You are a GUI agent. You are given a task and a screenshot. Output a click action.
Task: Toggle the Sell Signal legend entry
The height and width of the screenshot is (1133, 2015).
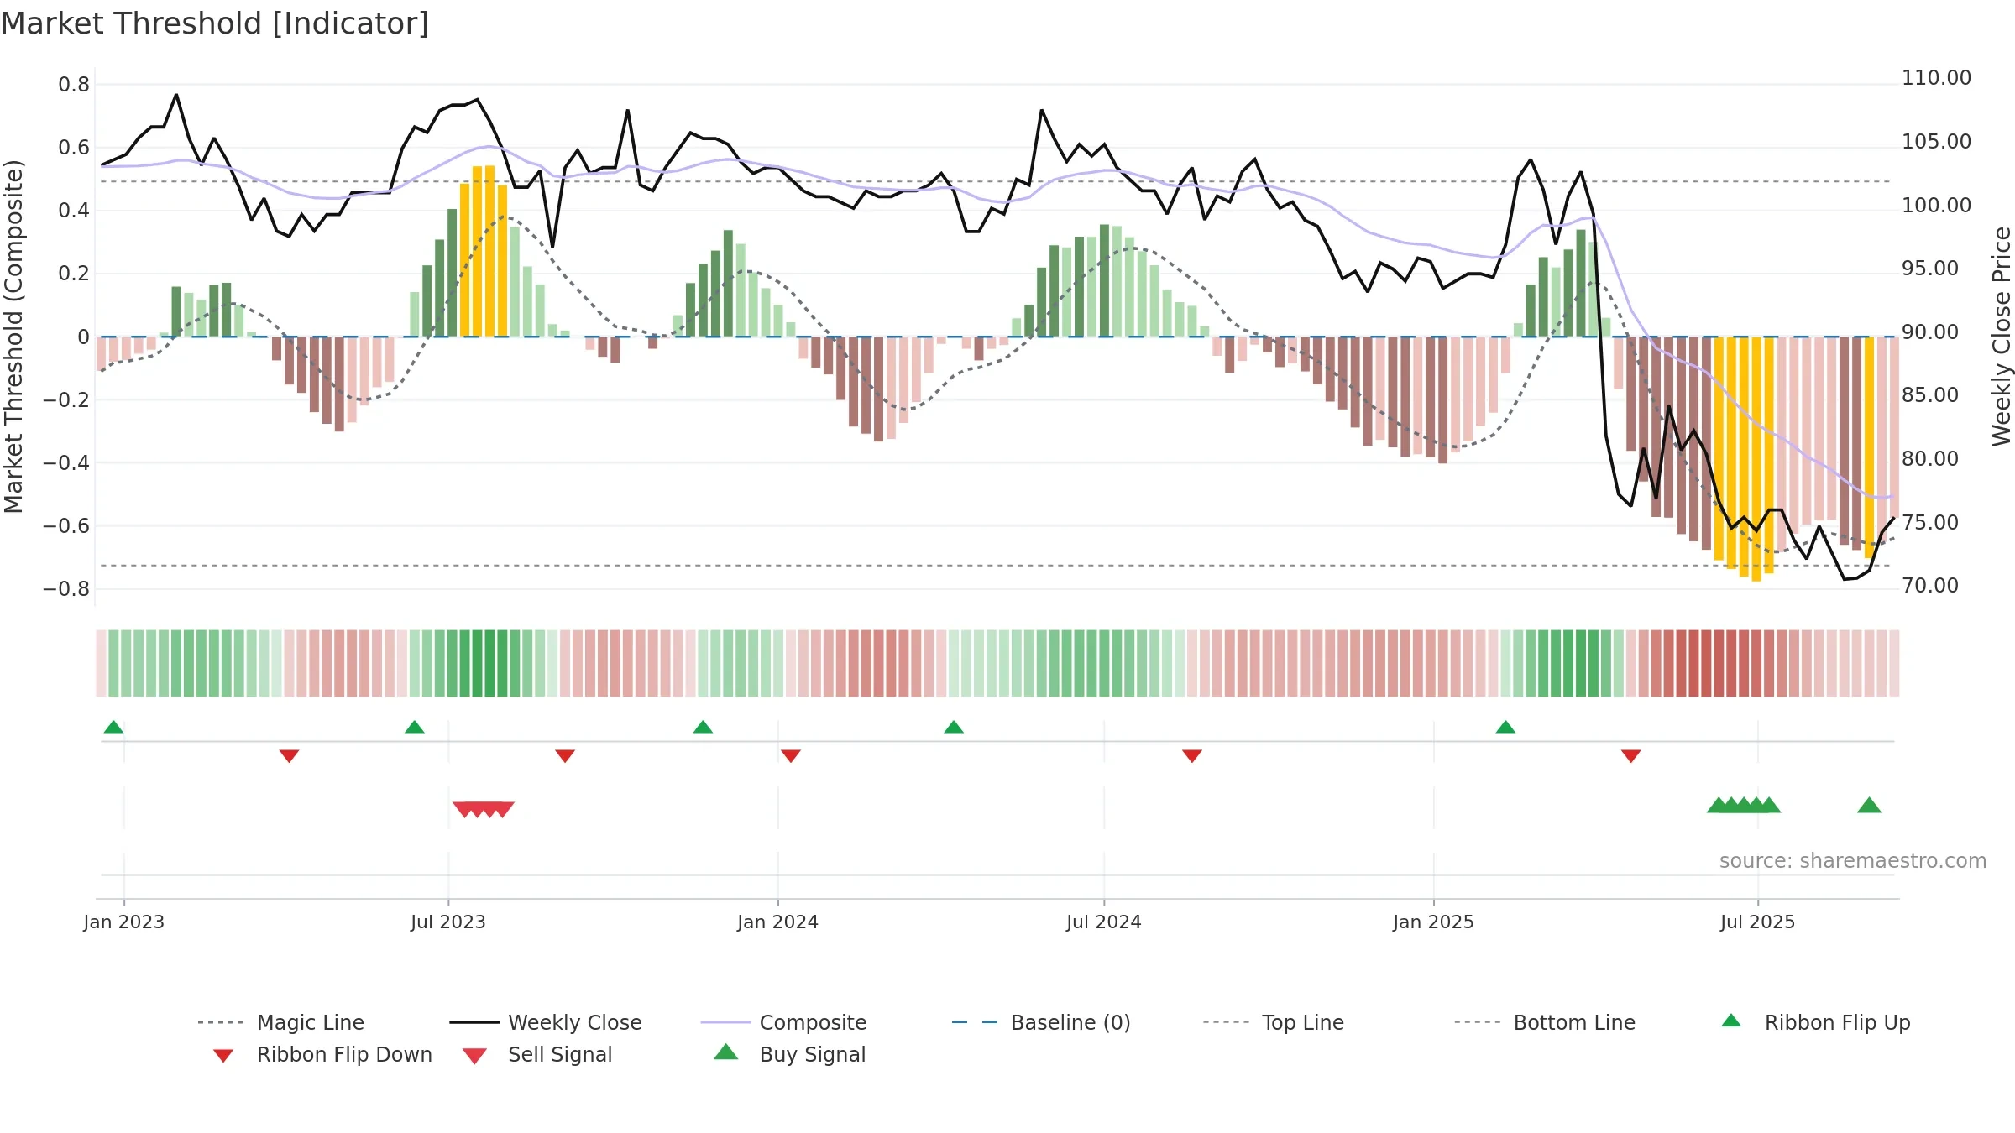coord(537,1054)
